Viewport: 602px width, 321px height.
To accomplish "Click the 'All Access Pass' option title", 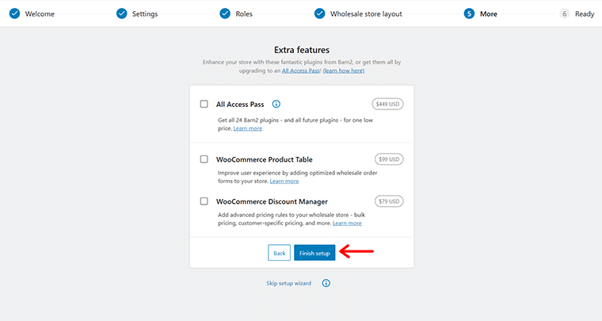I will (x=240, y=105).
